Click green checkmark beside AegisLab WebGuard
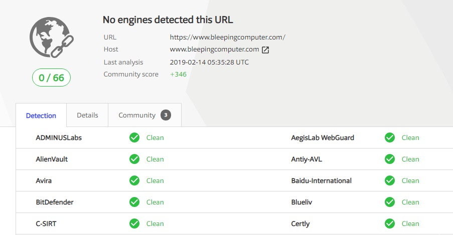453x235 pixels. [x=390, y=137]
